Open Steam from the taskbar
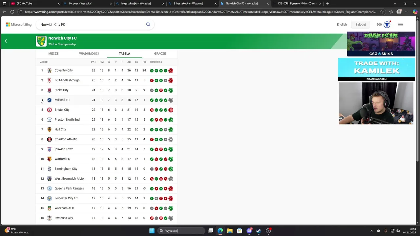 pyautogui.click(x=259, y=231)
